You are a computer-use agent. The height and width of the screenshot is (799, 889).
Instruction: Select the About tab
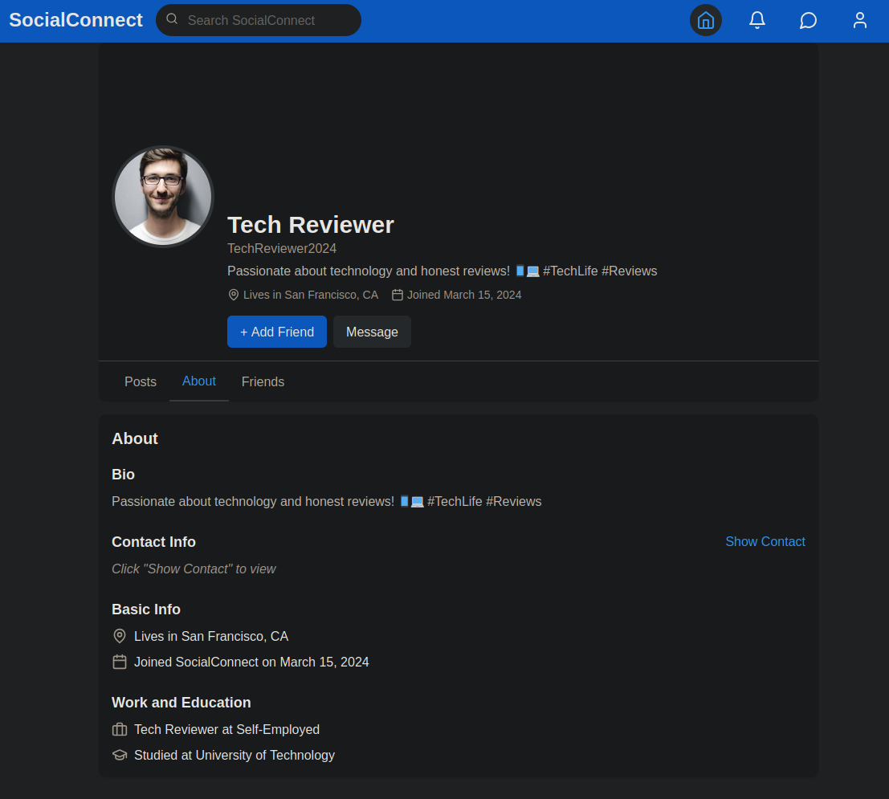(198, 381)
